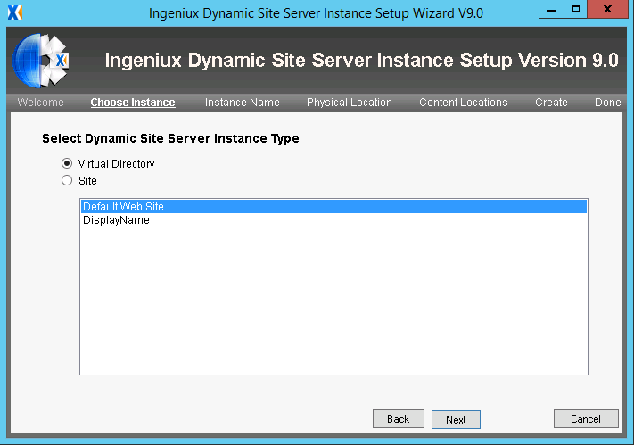
Task: Minimize the setup wizard window
Action: click(551, 9)
